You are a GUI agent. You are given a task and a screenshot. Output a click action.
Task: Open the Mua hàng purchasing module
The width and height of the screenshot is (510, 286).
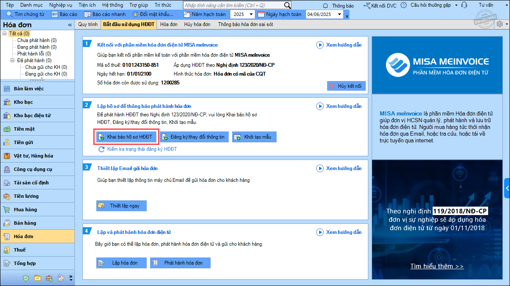[37, 210]
